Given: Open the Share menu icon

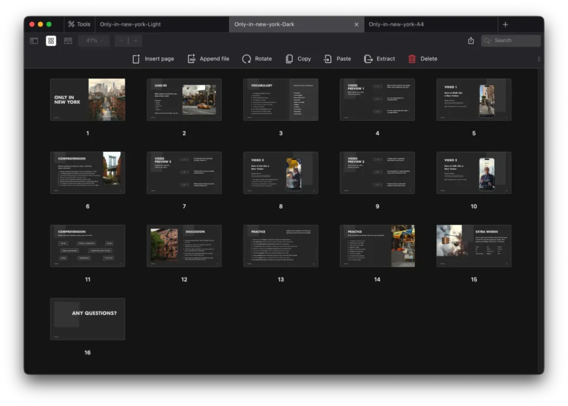Looking at the screenshot, I should [471, 40].
